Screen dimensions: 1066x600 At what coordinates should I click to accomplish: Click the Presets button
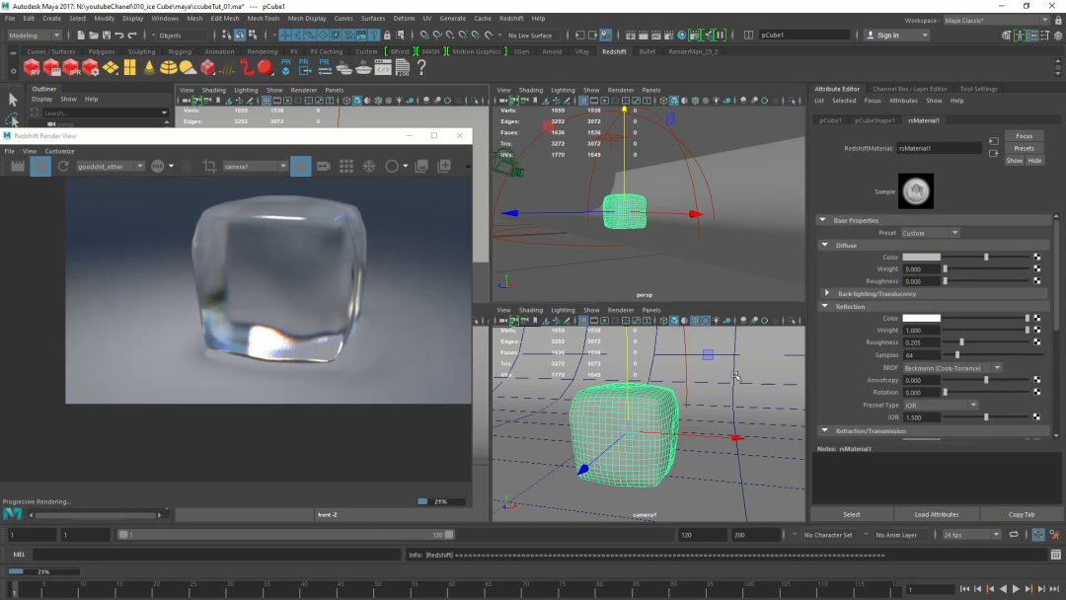tap(1024, 148)
